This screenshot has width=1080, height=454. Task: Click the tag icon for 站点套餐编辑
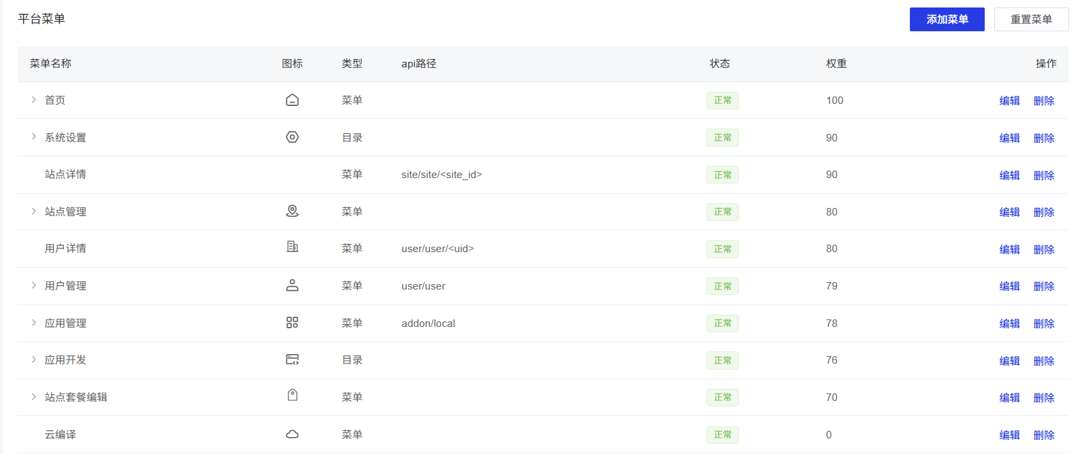292,396
